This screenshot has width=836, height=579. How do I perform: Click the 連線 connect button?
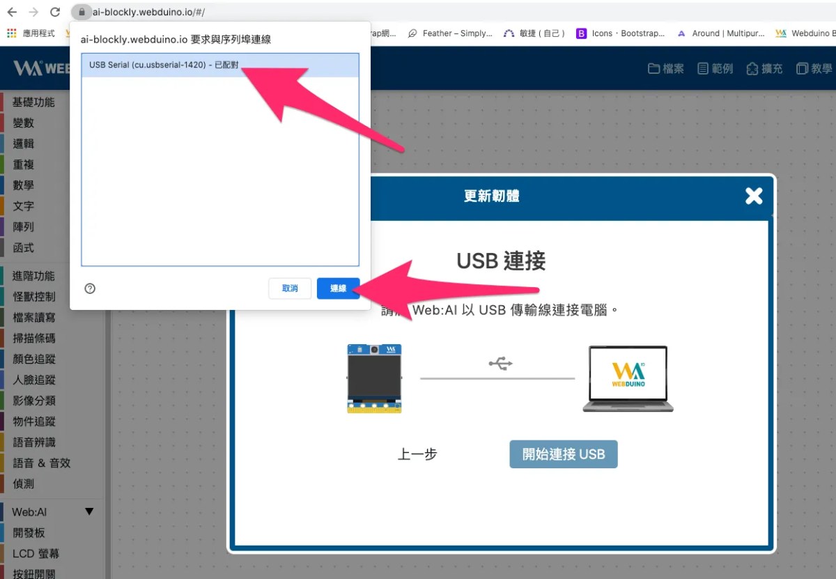pyautogui.click(x=339, y=288)
